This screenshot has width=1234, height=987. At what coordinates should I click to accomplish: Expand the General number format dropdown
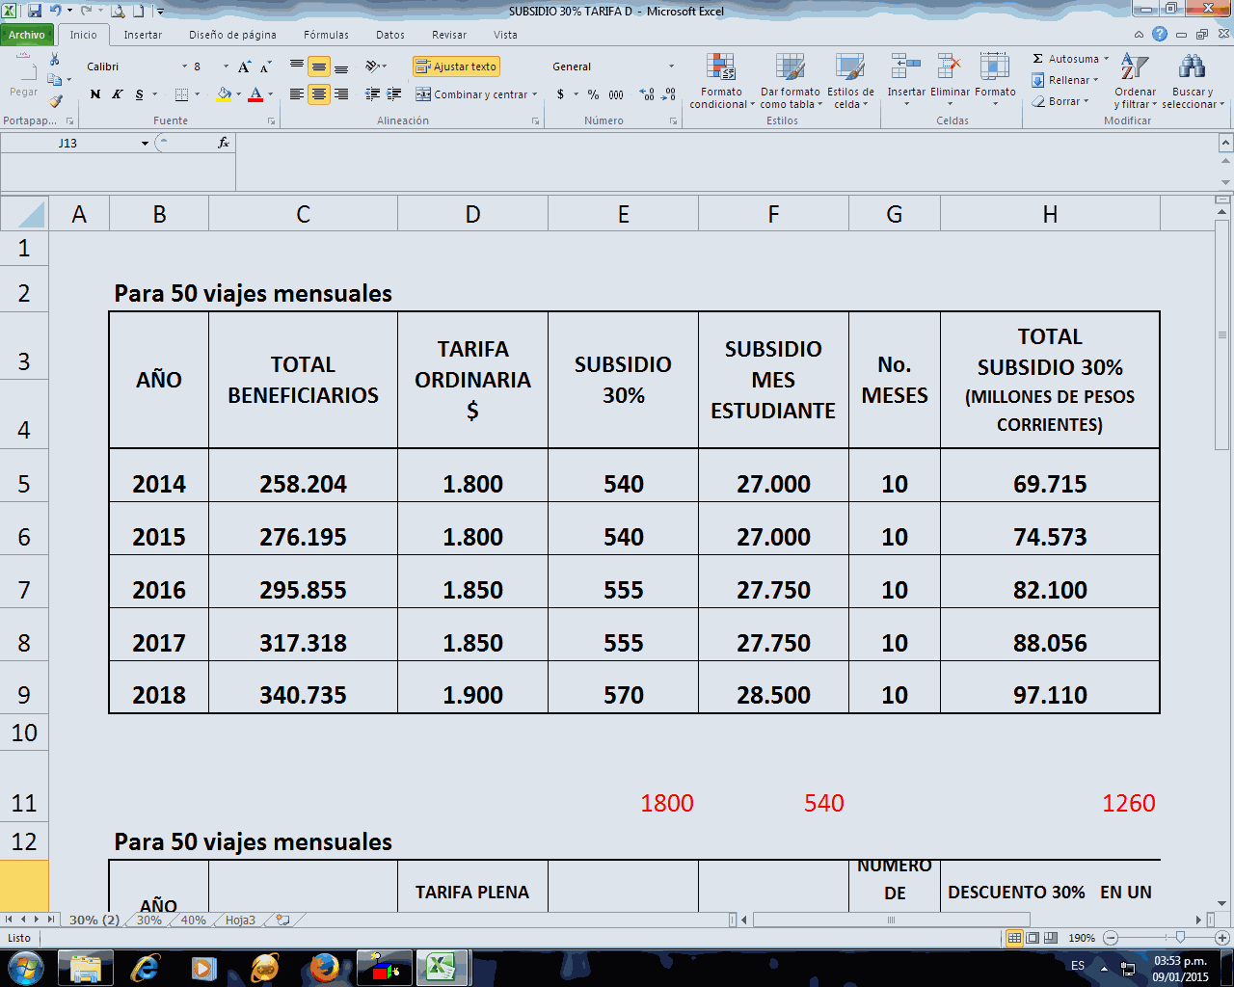point(672,67)
